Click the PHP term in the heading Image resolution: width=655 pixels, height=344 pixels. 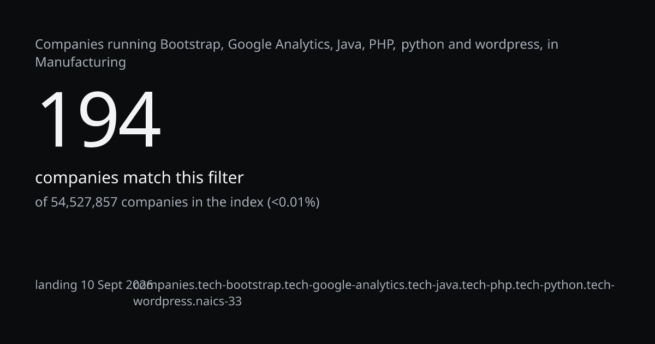pos(382,45)
